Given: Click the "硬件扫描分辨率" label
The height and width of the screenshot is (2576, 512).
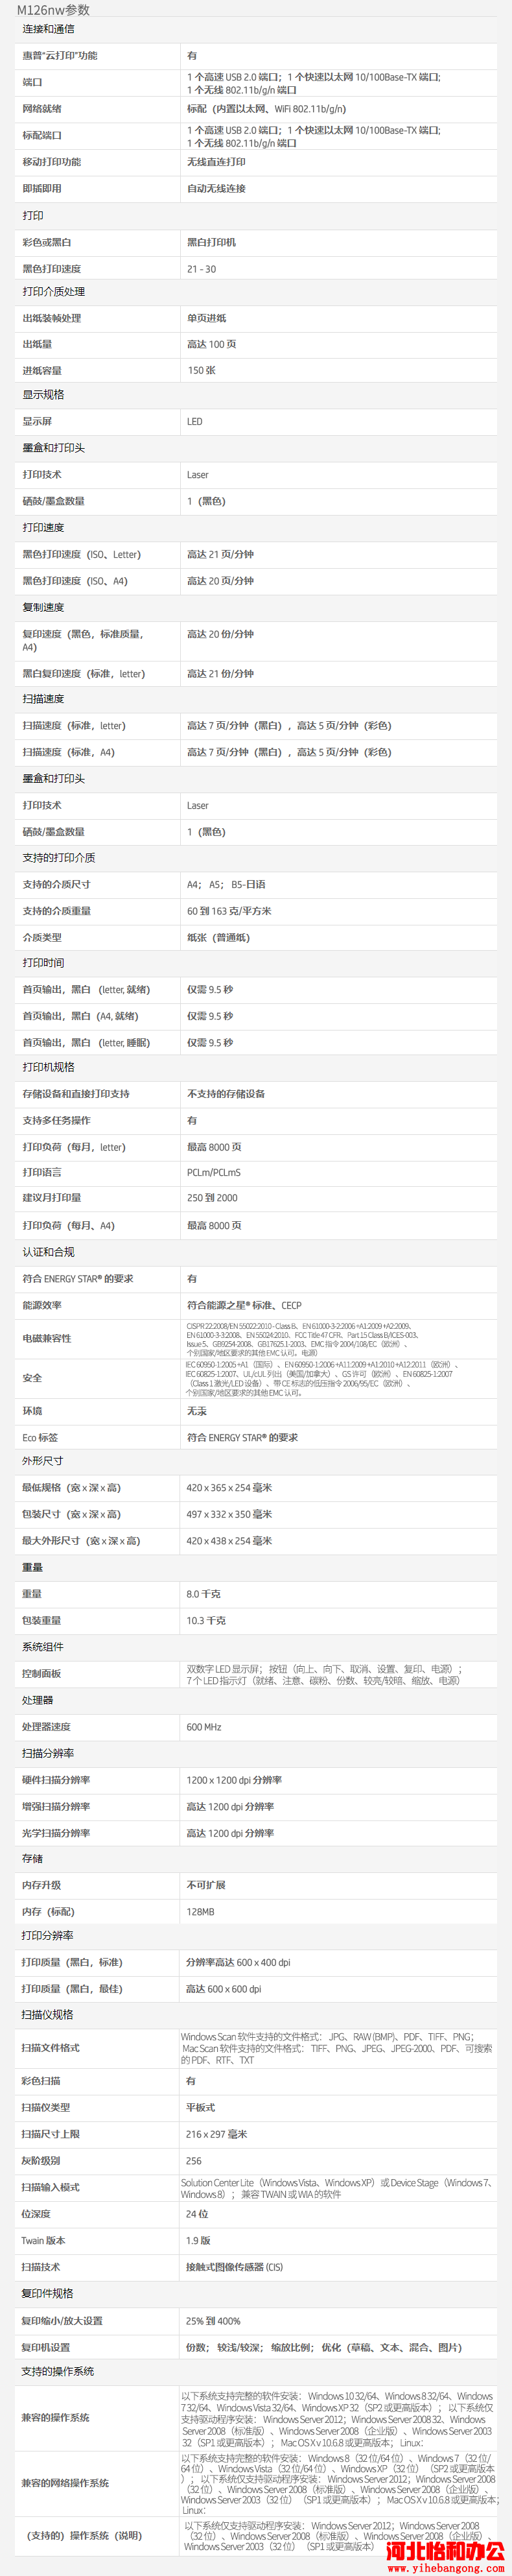Looking at the screenshot, I should [56, 1780].
